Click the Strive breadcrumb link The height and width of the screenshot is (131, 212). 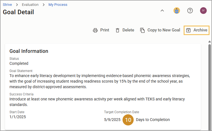point(7,5)
